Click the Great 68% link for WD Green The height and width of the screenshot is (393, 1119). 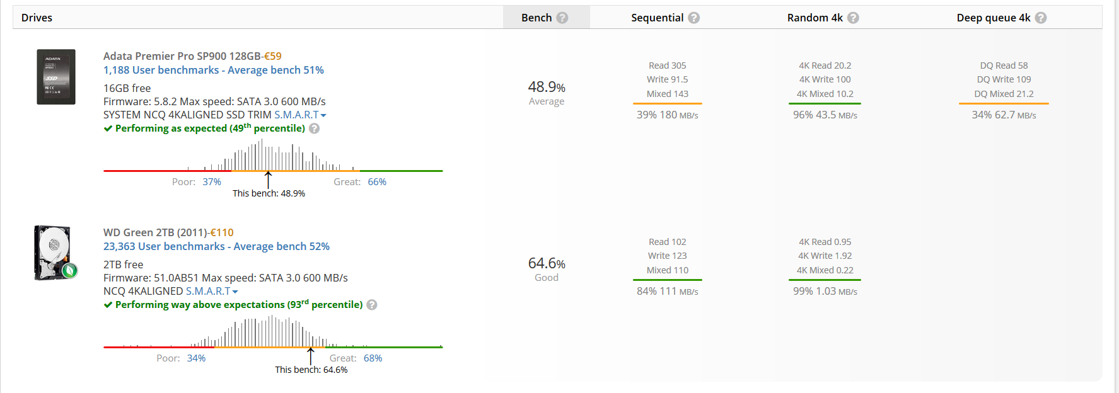[x=373, y=358]
